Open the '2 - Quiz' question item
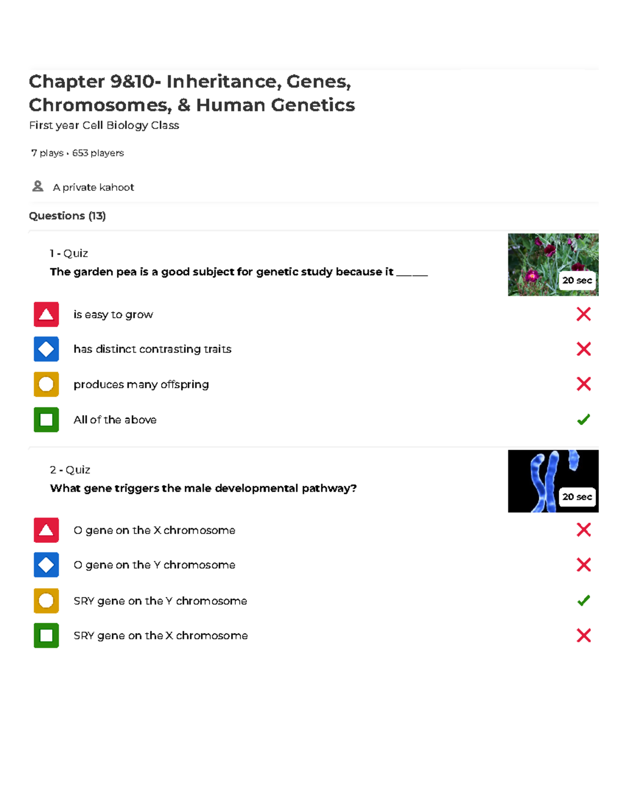This screenshot has width=626, height=810. 70,469
